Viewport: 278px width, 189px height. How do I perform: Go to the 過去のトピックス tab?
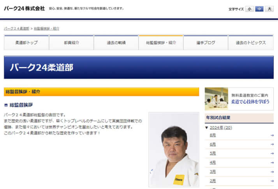tap(251, 43)
